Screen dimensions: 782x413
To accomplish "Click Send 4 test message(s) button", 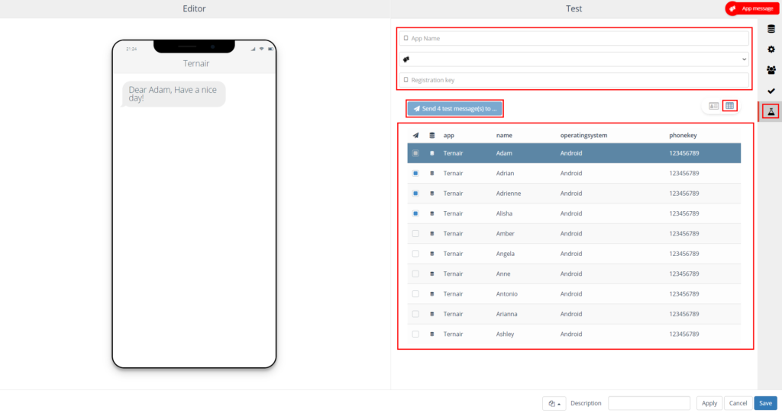I will pos(455,108).
